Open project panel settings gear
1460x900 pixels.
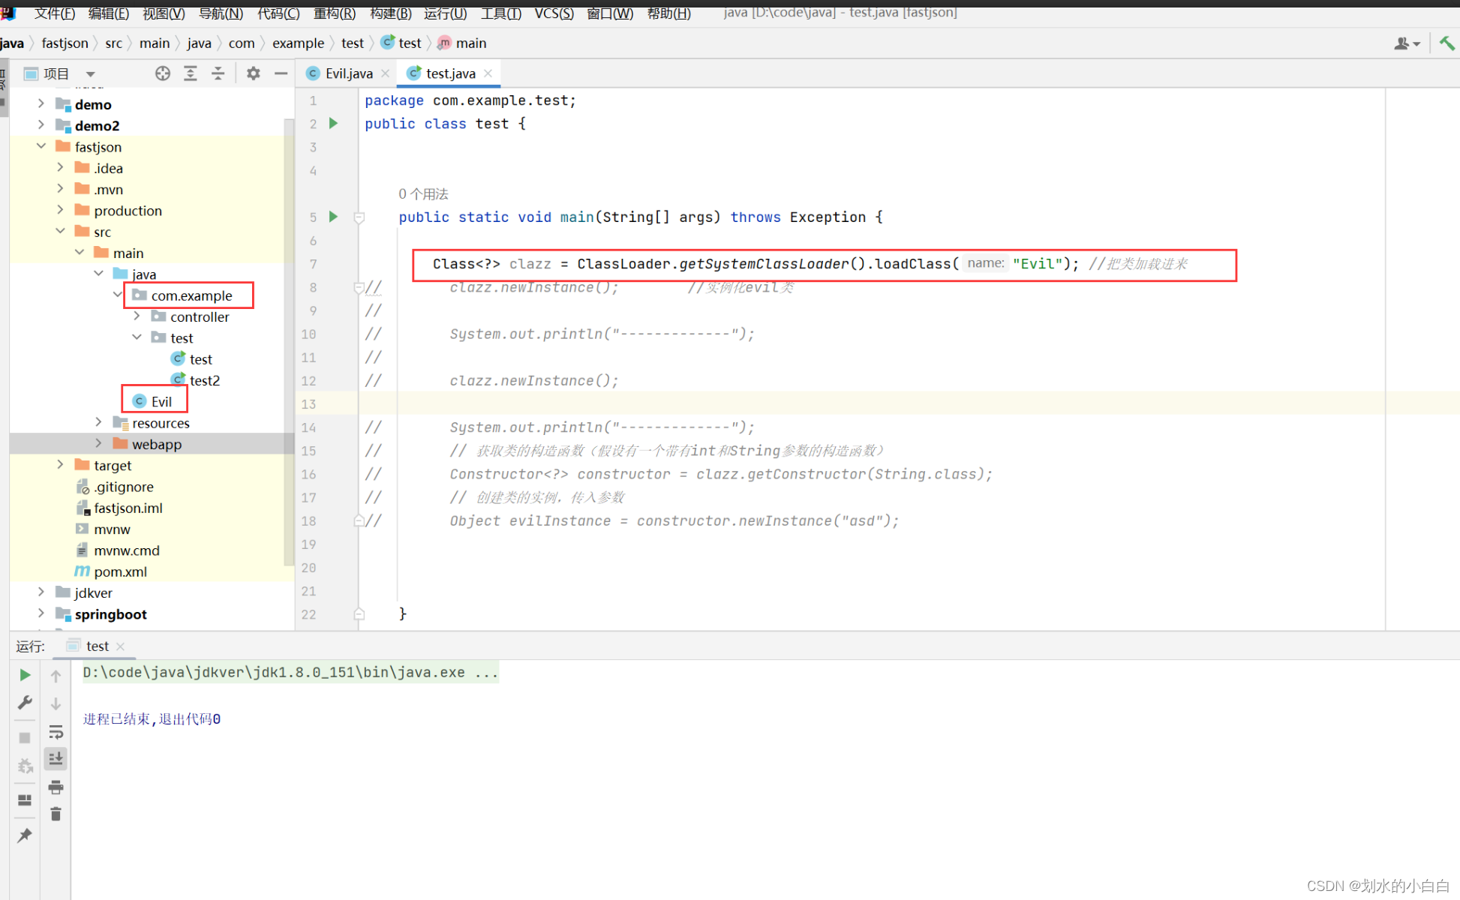click(x=254, y=73)
